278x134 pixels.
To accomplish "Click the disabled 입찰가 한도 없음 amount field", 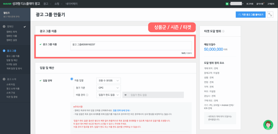I will click(153, 95).
